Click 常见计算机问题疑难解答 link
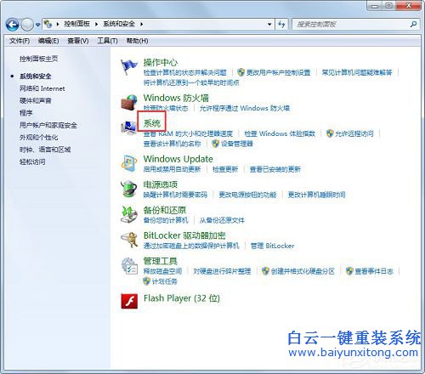This screenshot has width=425, height=374. coord(357,73)
